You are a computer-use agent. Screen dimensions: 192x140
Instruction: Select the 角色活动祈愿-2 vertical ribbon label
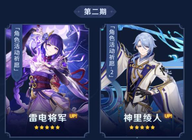[112, 53]
